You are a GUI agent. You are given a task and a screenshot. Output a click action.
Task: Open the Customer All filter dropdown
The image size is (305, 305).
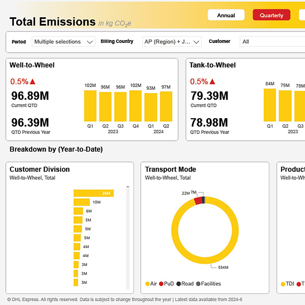pos(272,41)
